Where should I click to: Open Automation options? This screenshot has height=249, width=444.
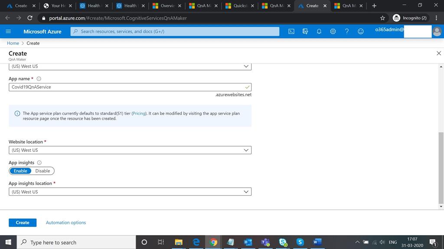(65, 222)
